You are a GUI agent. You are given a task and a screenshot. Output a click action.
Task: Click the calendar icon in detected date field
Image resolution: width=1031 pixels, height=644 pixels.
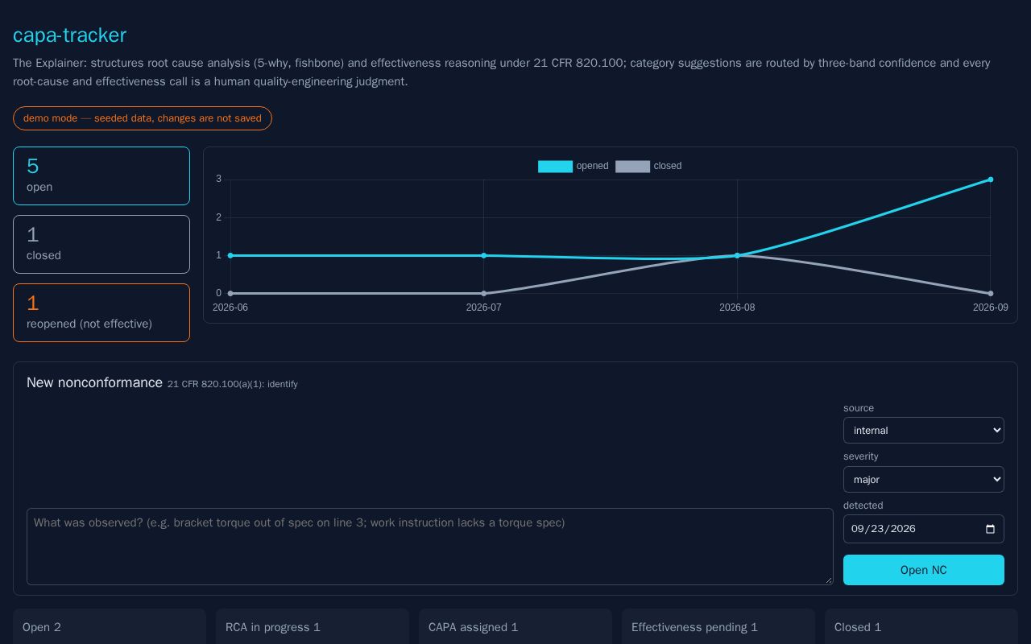coord(990,529)
